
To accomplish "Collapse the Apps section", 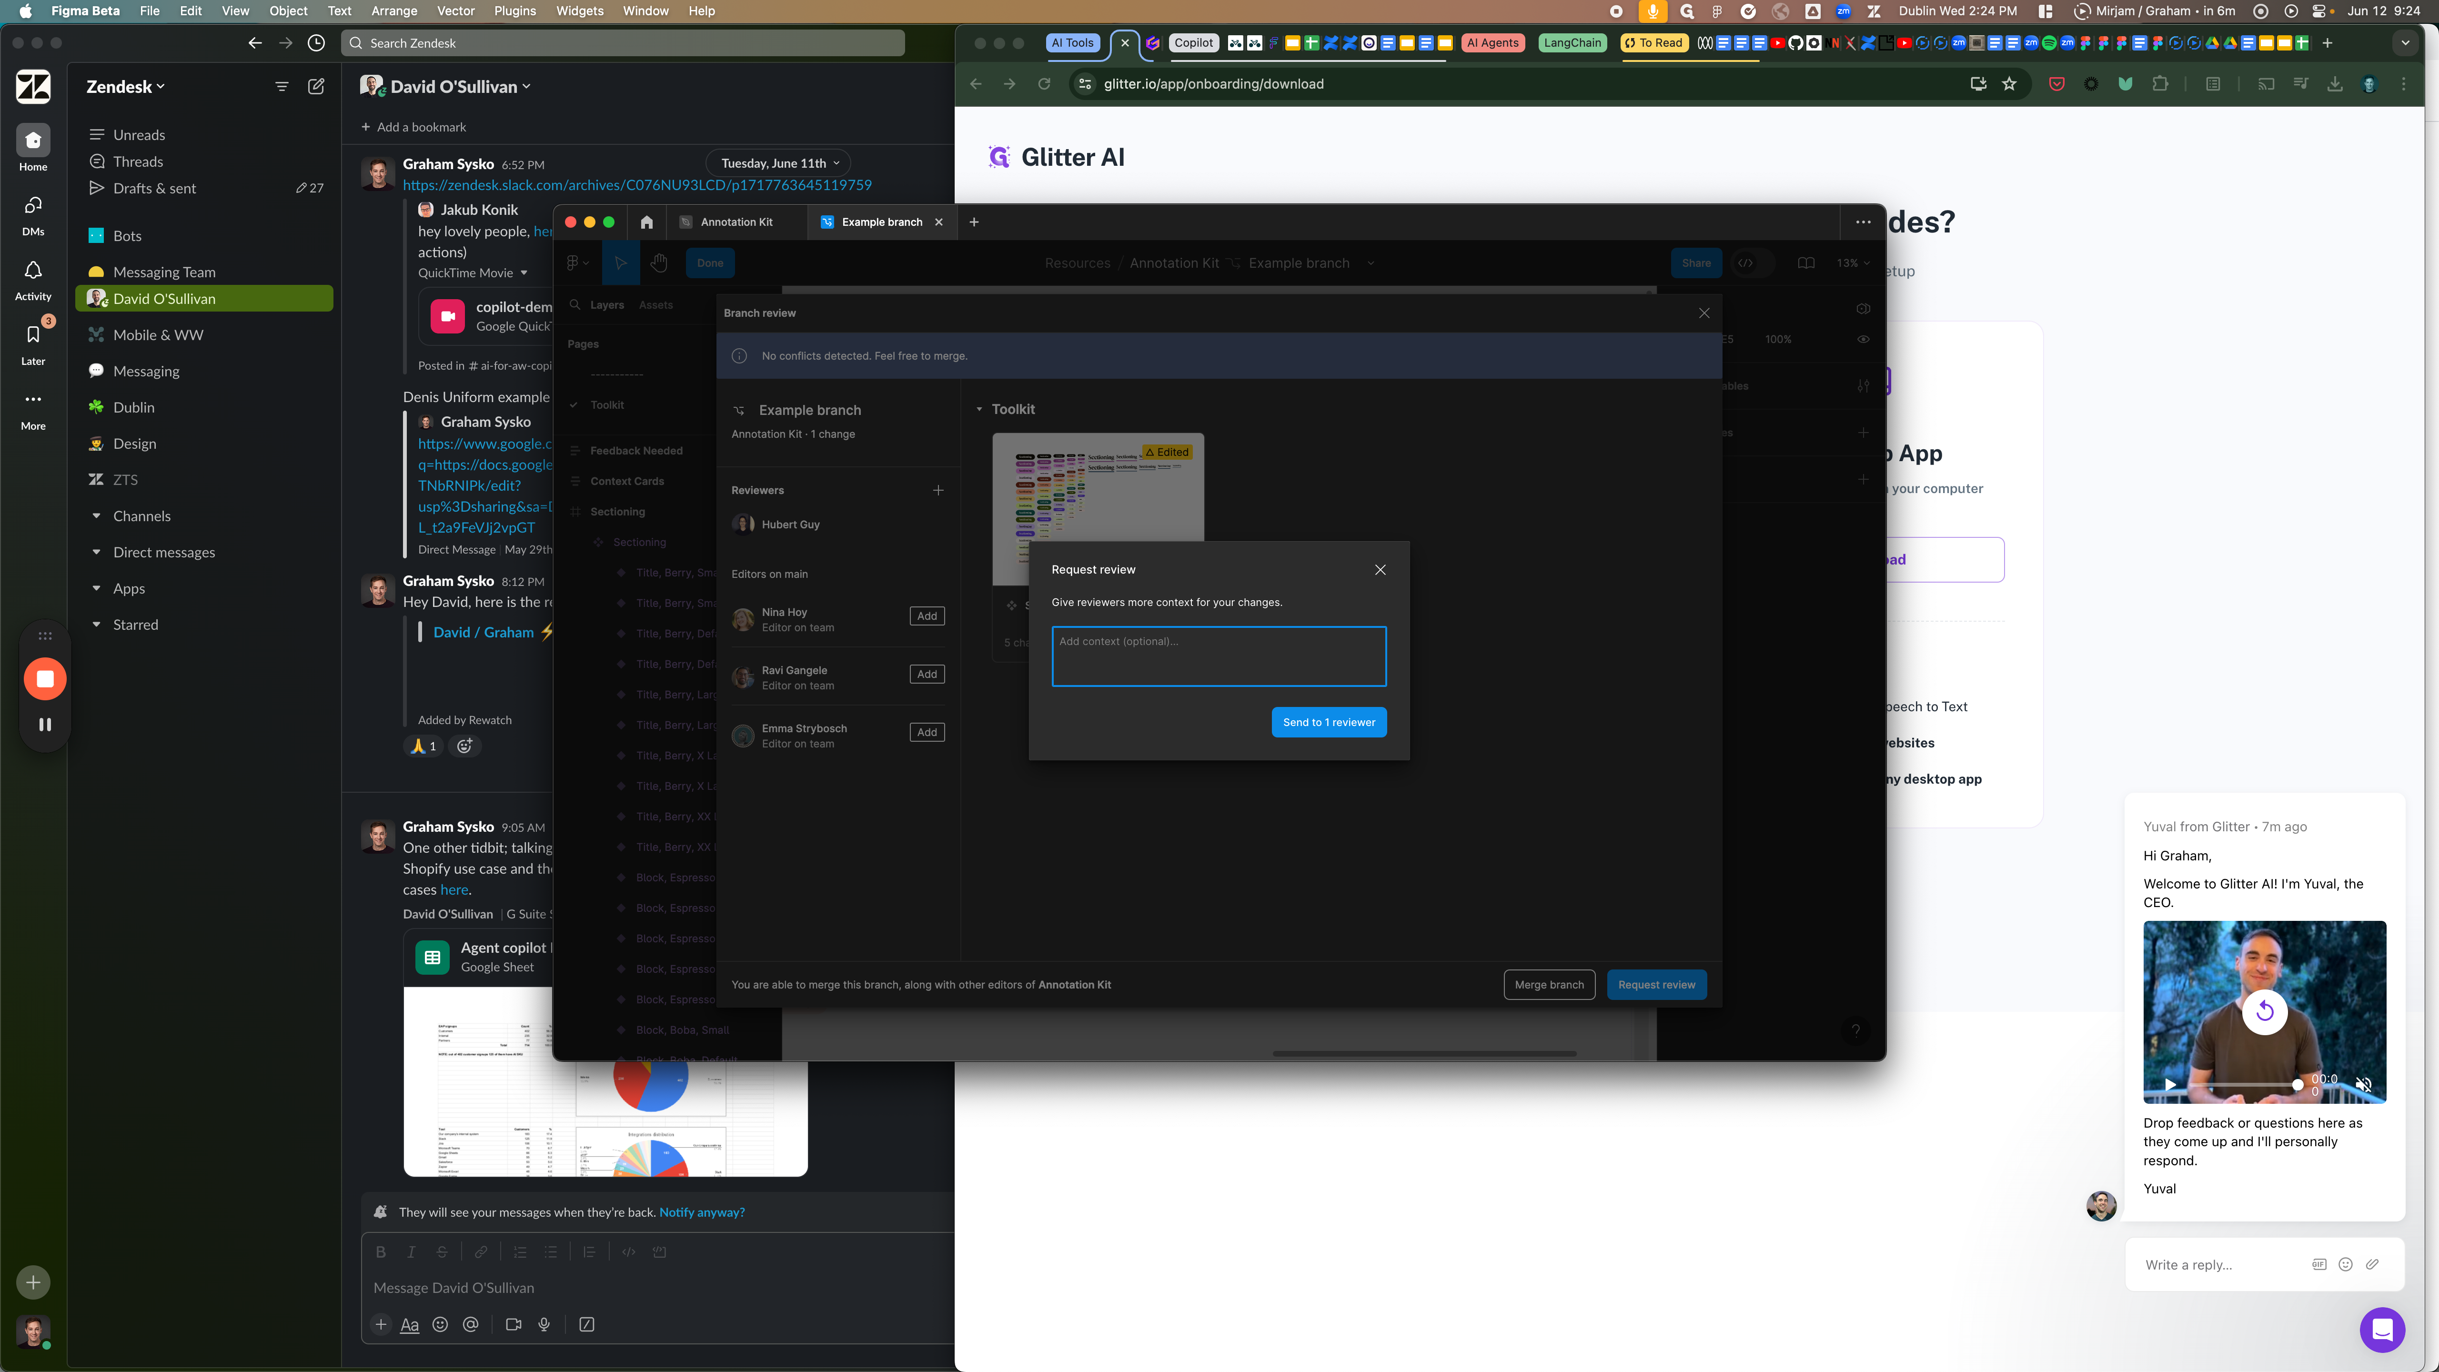I will tap(96, 588).
